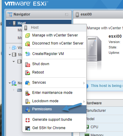Viewport: 123px width, 136px height.
Task: Click the Generate support bundle lifebuoy icon
Action: click(28, 120)
